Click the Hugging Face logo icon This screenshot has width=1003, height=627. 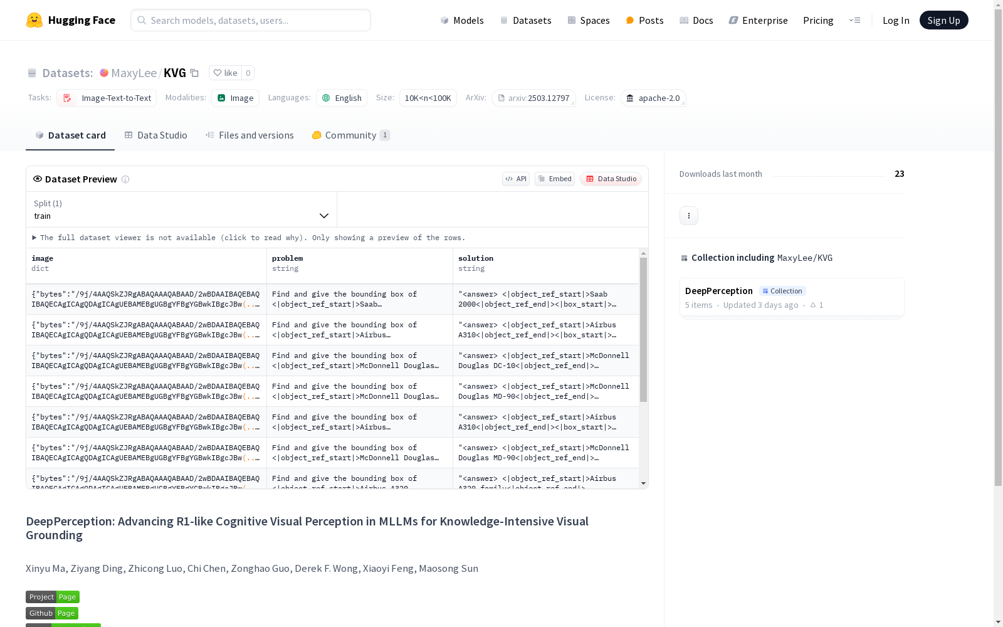click(34, 20)
